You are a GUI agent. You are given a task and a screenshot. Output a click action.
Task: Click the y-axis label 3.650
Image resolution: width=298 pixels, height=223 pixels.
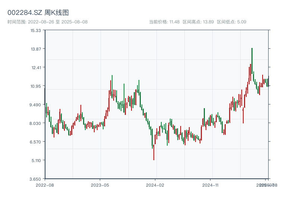(35, 179)
